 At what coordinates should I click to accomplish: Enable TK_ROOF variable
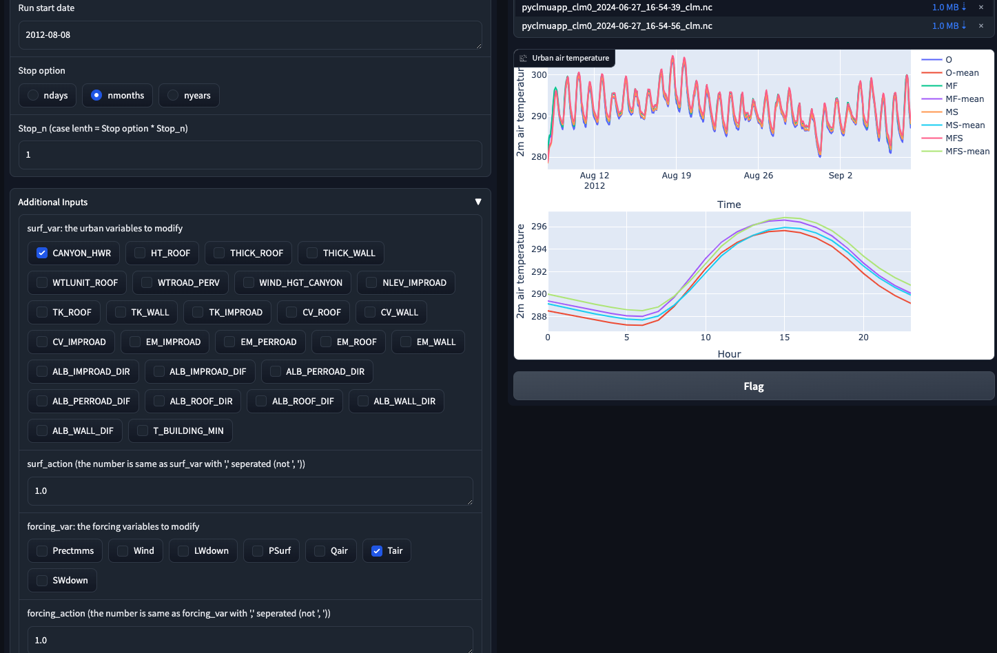(x=42, y=312)
